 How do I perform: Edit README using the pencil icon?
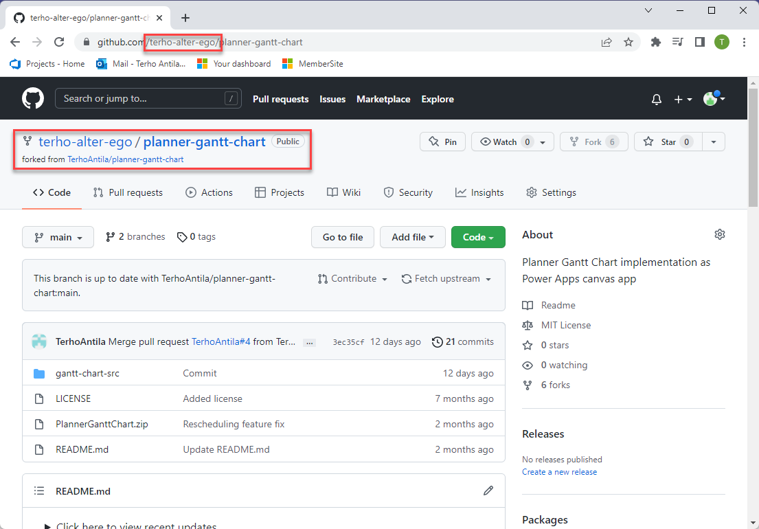coord(488,491)
